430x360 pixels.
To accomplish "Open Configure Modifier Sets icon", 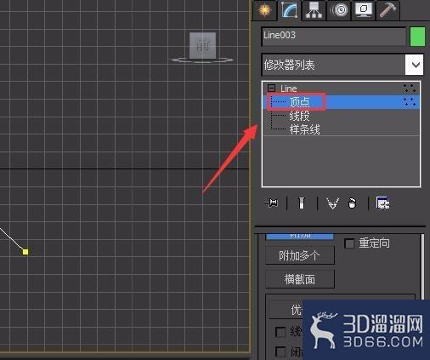I will [382, 203].
